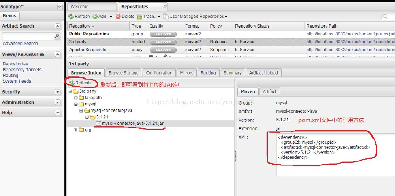Screen dimensions: 395x196
Task: Switch to the Summary tab
Action: 232,73
